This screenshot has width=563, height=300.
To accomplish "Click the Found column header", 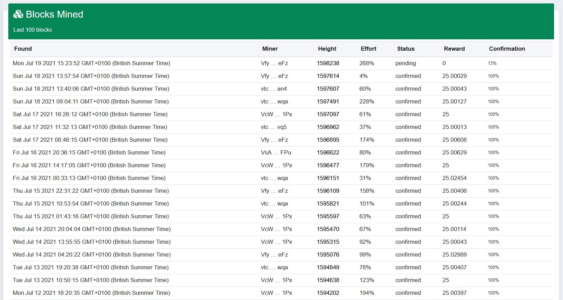I will click(23, 49).
